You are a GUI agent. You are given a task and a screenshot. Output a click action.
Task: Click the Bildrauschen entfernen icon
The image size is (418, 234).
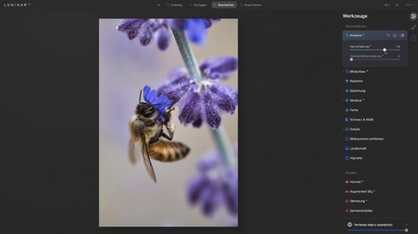[347, 139]
